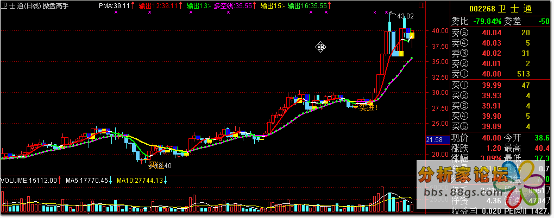Click the 43.02 high price label

pos(405,16)
